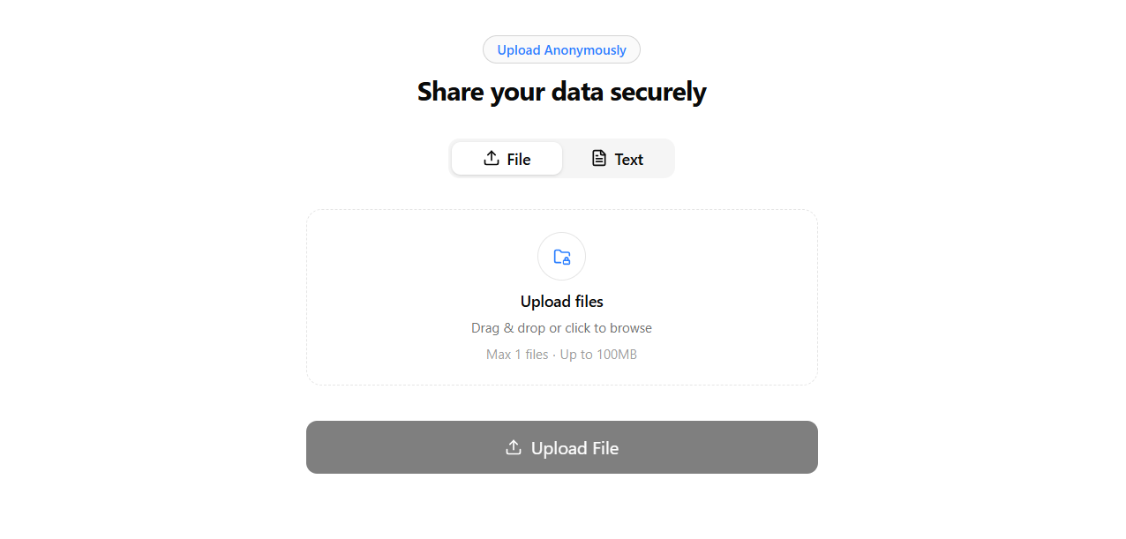Click the Upload File button

click(562, 447)
